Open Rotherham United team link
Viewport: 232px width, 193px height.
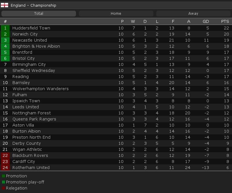[31, 168]
